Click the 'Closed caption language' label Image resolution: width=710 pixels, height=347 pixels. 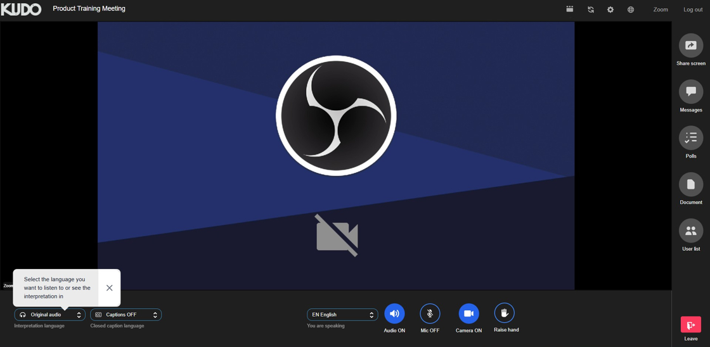[x=117, y=325]
